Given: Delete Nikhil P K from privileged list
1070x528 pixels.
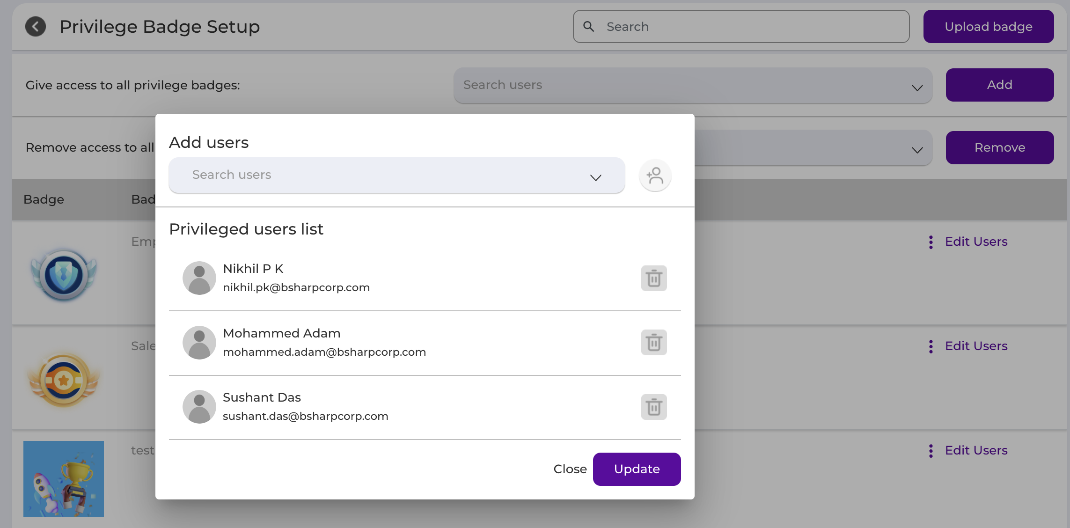Looking at the screenshot, I should 654,279.
